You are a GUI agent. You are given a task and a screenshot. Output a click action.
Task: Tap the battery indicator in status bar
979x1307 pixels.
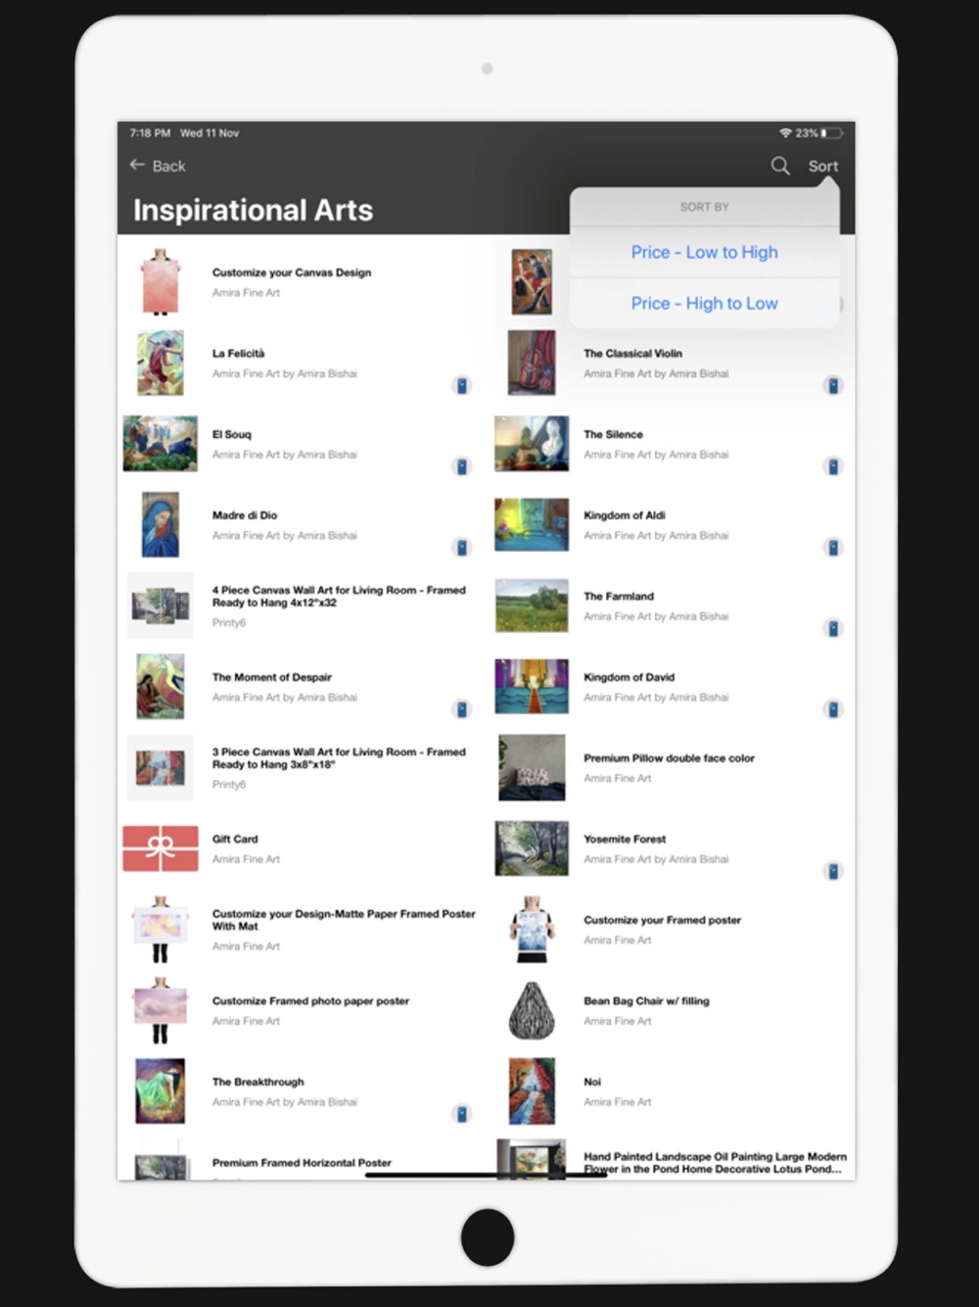pyautogui.click(x=831, y=132)
